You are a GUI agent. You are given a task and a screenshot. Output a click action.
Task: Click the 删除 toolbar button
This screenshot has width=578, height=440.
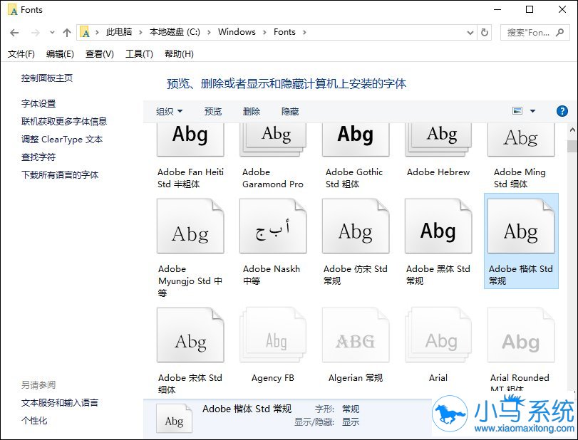click(252, 111)
